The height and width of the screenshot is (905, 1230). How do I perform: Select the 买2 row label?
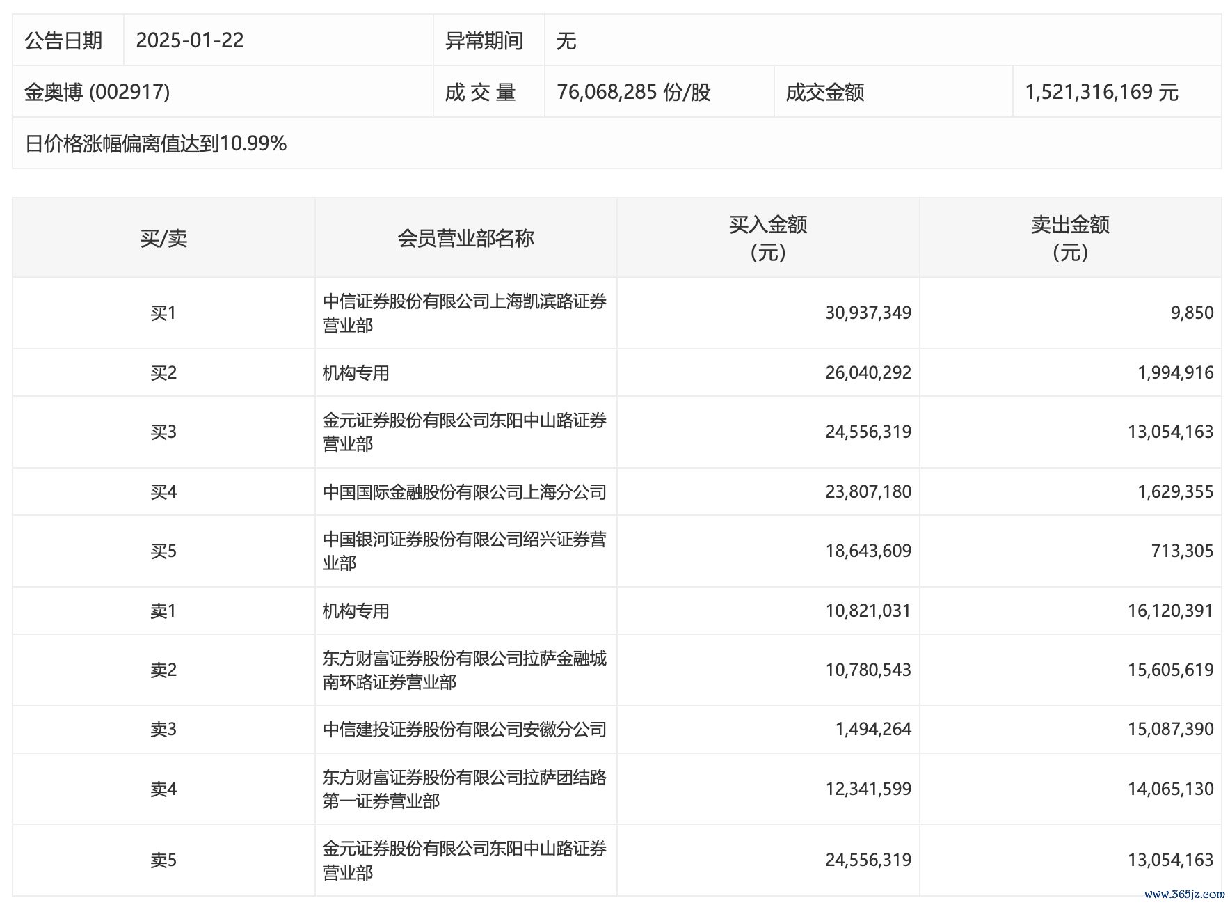coord(163,373)
